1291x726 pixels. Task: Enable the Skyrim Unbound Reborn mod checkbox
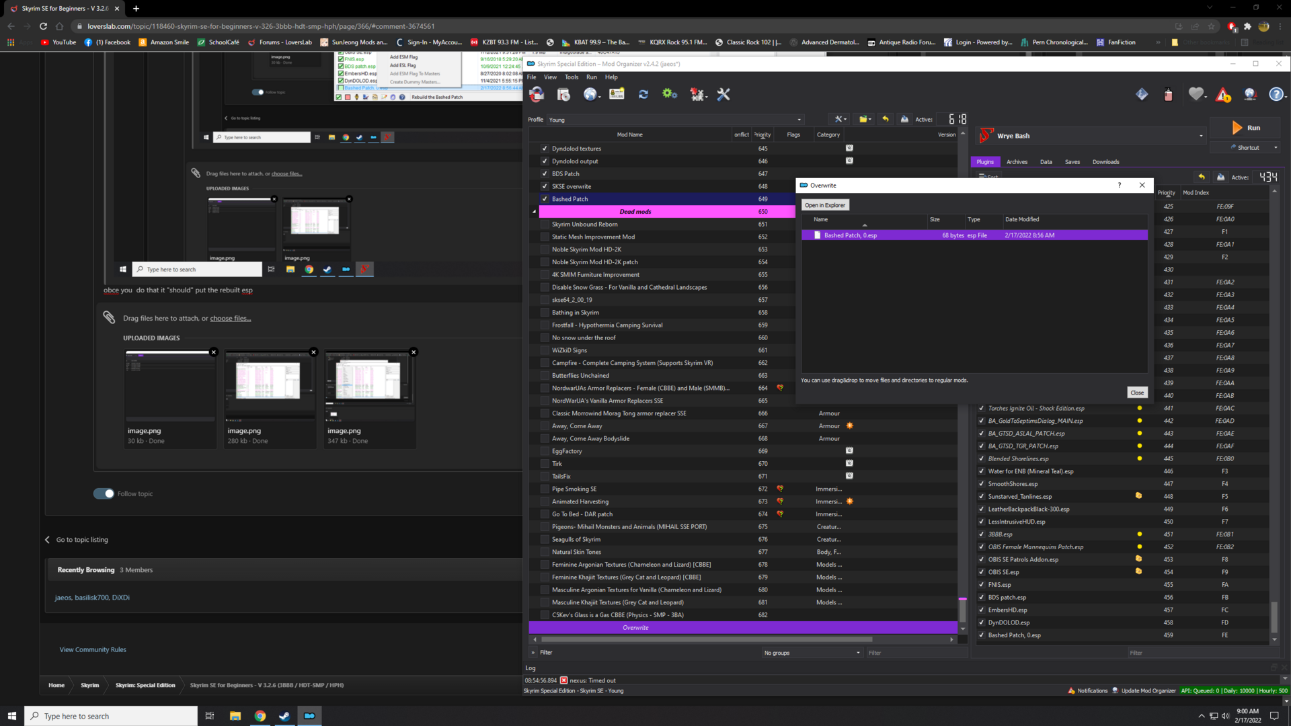[x=545, y=225]
